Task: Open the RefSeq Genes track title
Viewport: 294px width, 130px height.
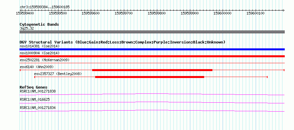Action: coord(34,88)
